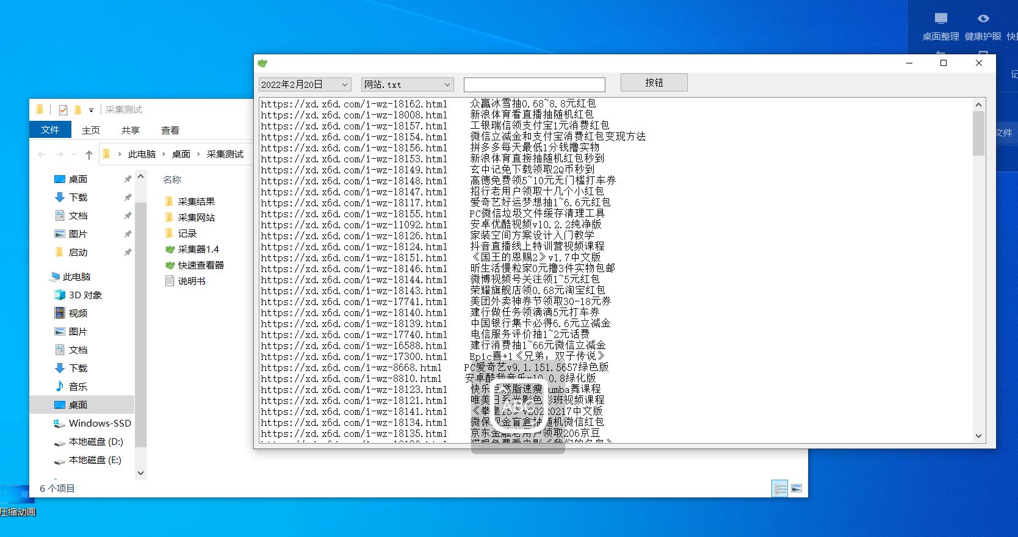Click the scroll-down arrow of the list
Viewport: 1018px width, 537px height.
[x=979, y=436]
